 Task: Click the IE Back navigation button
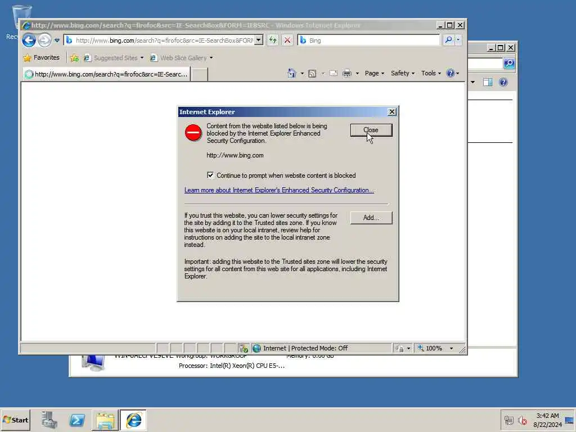pyautogui.click(x=29, y=40)
